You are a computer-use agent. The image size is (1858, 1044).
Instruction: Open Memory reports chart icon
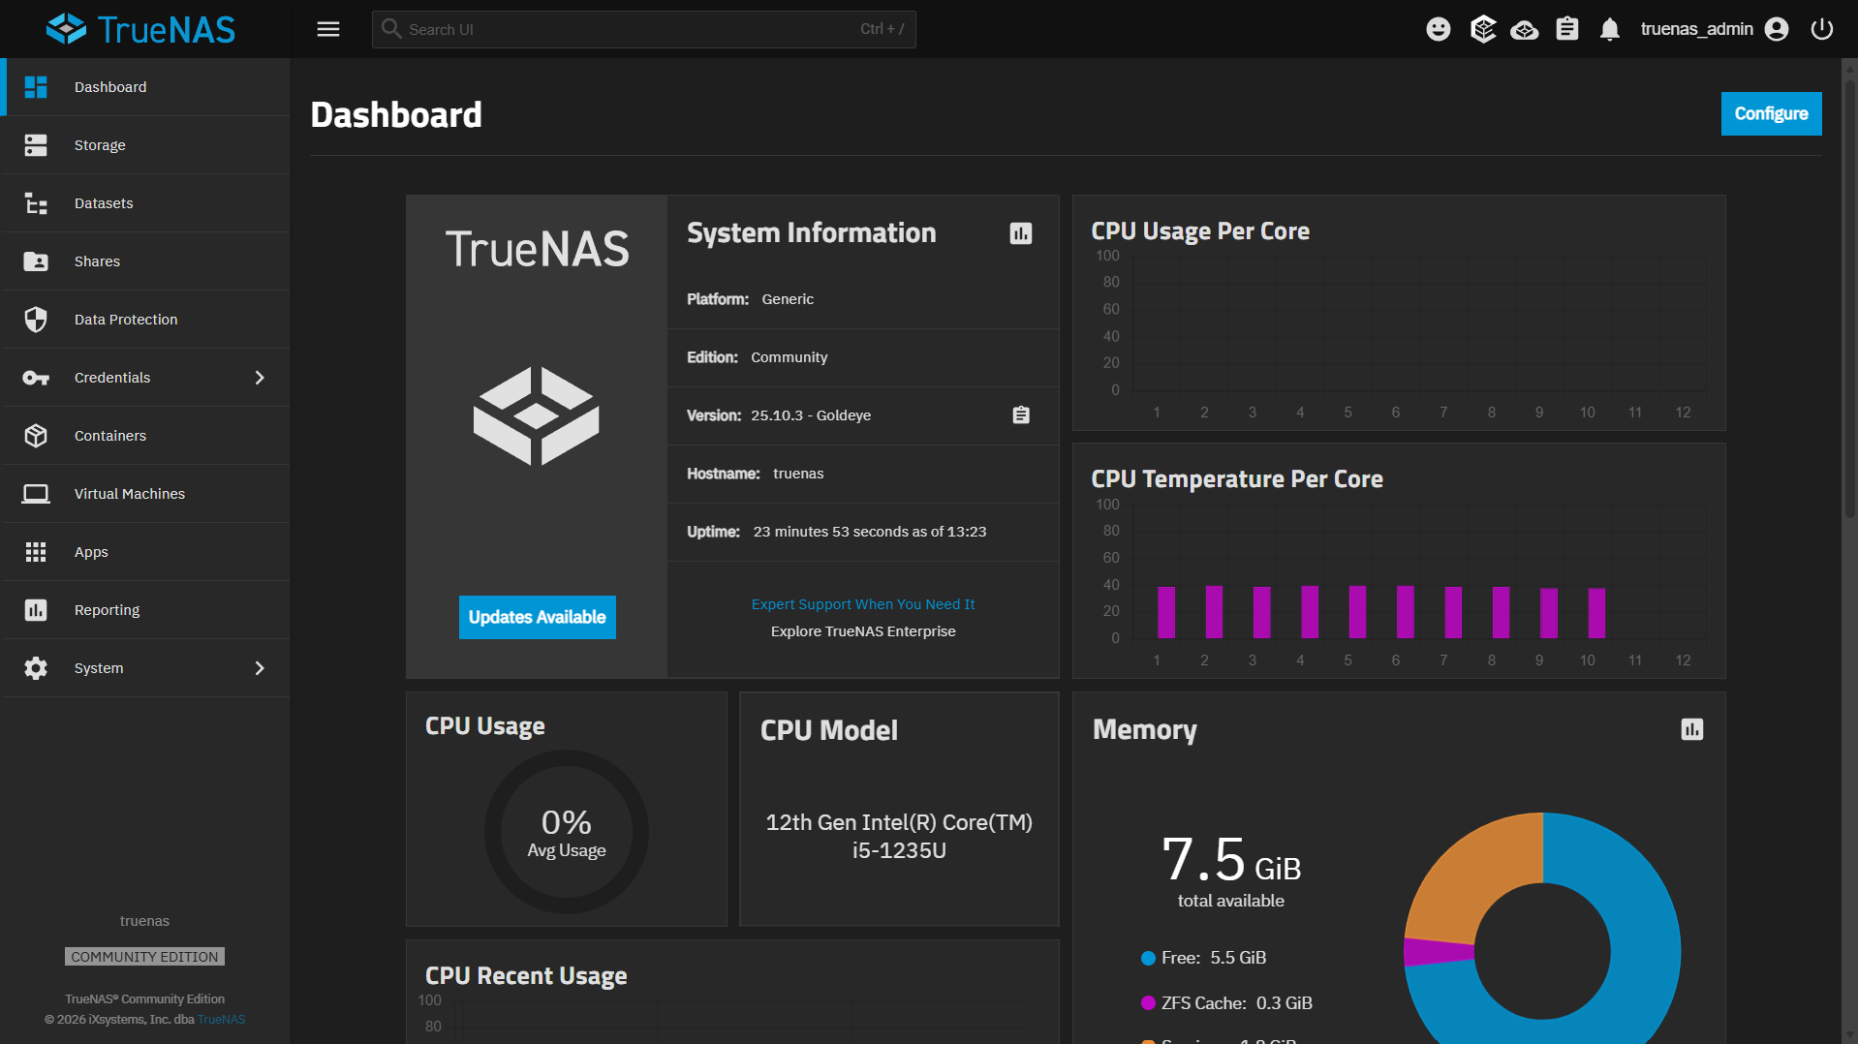1692,729
